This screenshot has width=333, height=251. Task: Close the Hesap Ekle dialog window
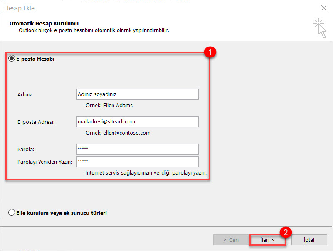[x=323, y=8]
